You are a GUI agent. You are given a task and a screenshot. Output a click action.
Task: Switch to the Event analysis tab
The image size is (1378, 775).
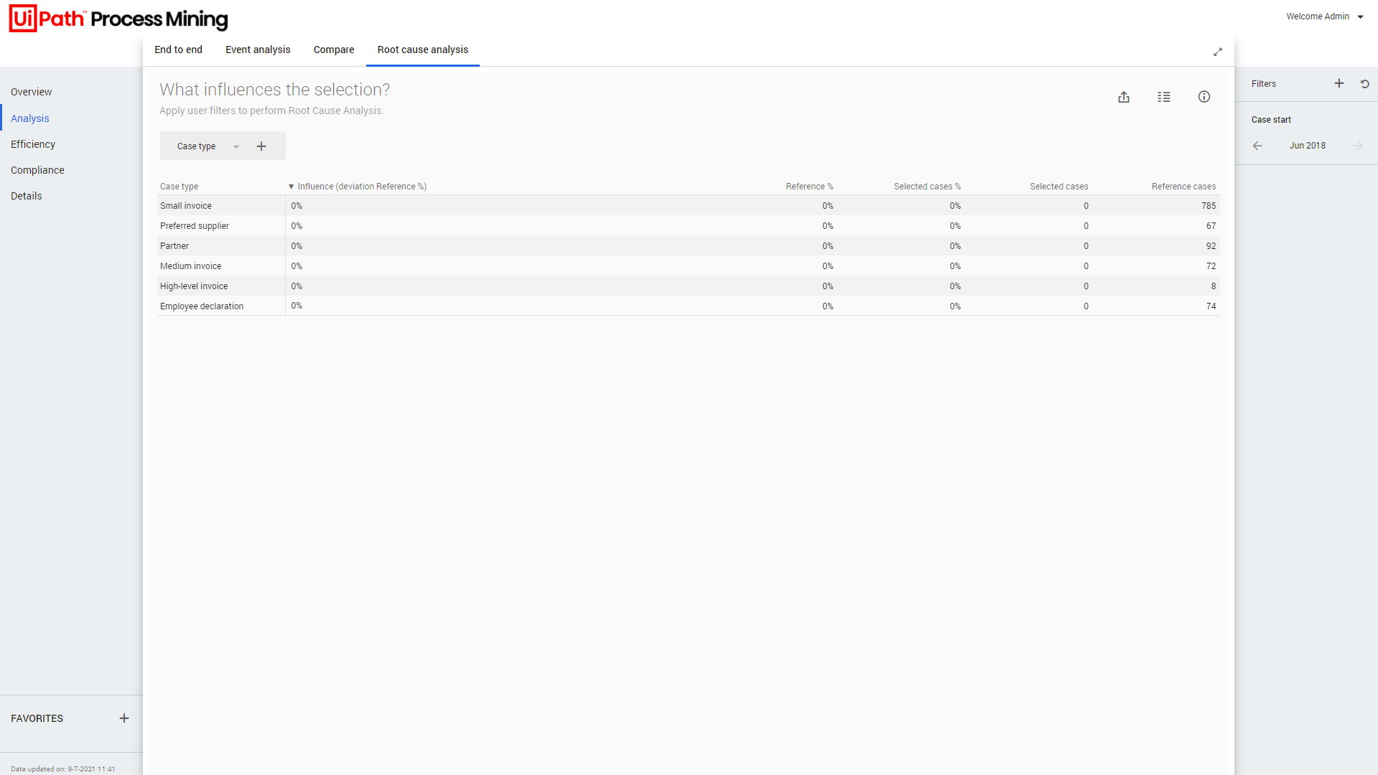click(258, 50)
